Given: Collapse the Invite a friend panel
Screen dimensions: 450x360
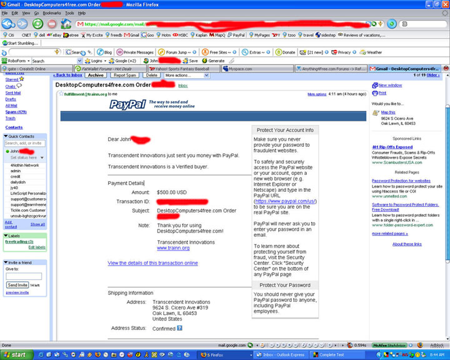Looking at the screenshot, I should click(x=6, y=262).
